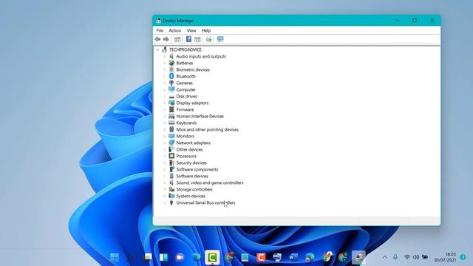This screenshot has width=473, height=266.
Task: Open the volume control in system tray
Action: point(416,257)
